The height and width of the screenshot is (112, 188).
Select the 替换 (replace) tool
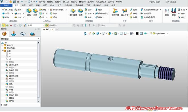(x=99, y=10)
